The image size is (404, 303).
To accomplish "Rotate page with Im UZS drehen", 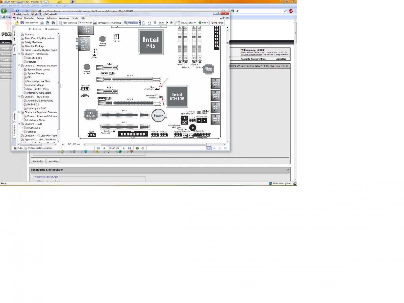I will click(x=185, y=23).
